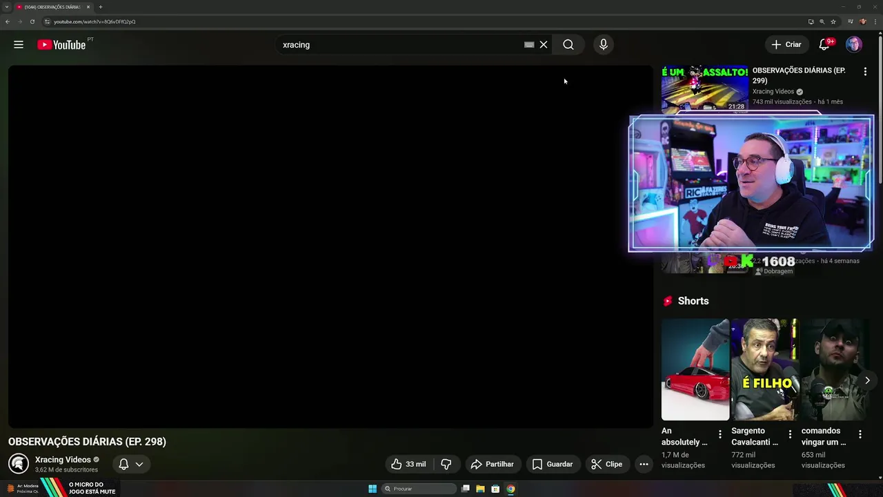Open OBSERVAÇÕES DIÁRIAS (EP. 299) title
This screenshot has height=497, width=883.
point(799,75)
